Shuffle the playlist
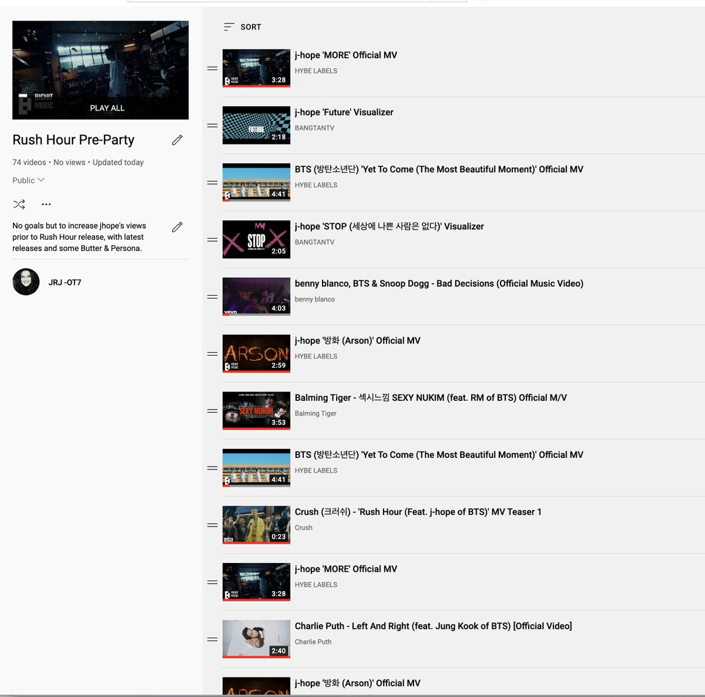Viewport: 705px width, 697px height. 19,205
